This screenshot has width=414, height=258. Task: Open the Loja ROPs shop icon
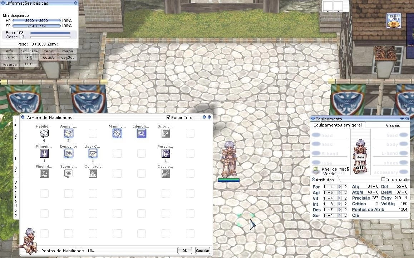tap(394, 21)
